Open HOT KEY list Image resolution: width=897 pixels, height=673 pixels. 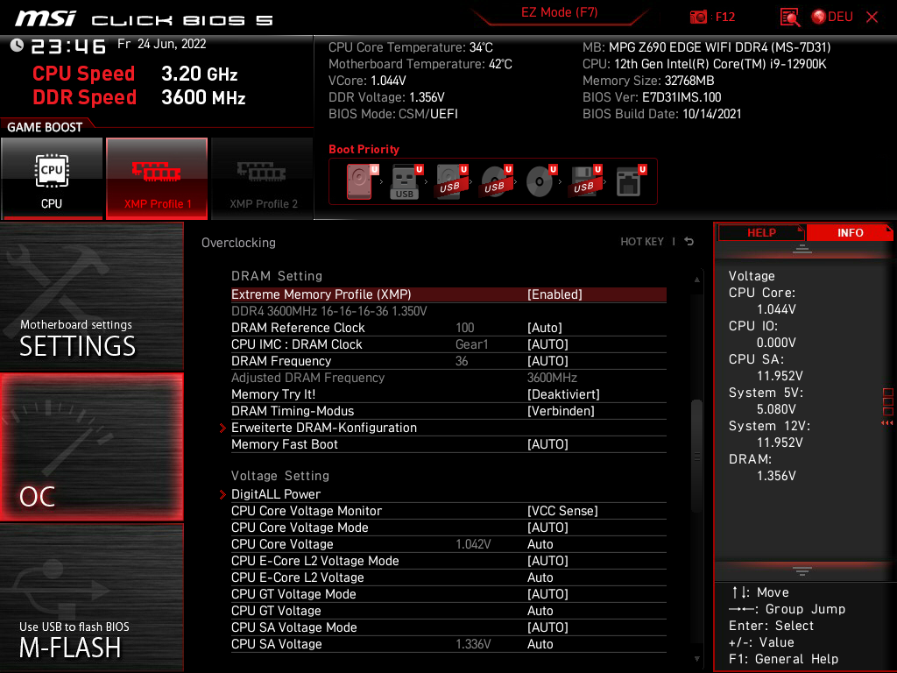click(642, 242)
